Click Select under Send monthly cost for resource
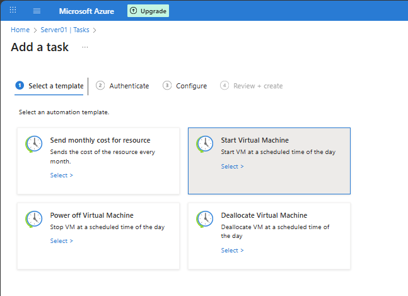This screenshot has width=408, height=296. [61, 175]
